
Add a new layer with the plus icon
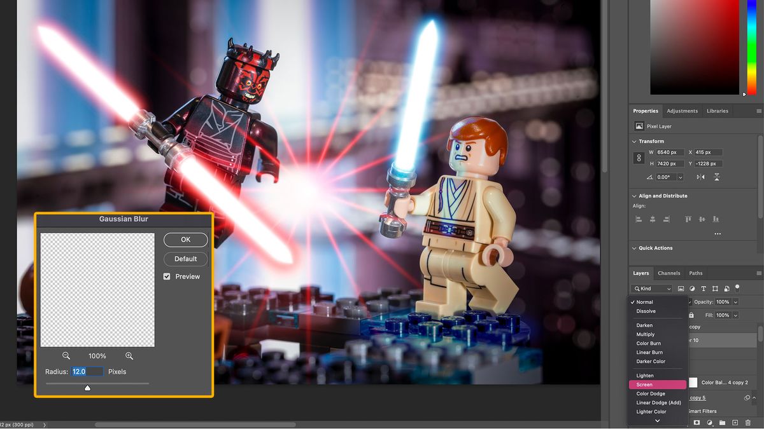coord(735,422)
